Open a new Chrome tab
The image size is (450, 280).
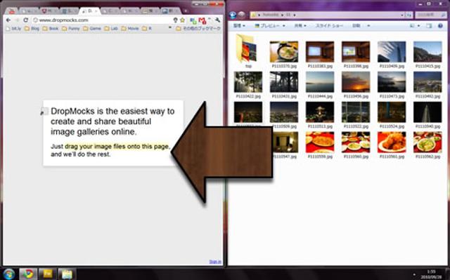tap(186, 11)
